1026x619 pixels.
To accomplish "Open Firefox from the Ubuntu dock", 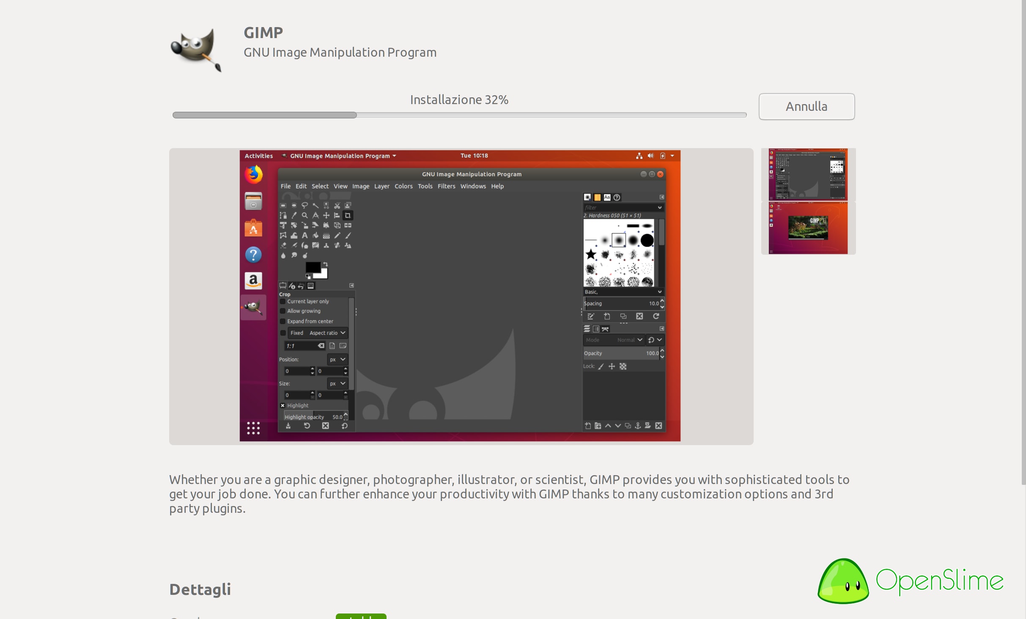I will tap(253, 174).
